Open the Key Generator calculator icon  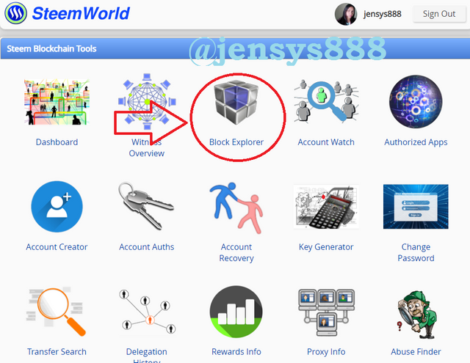coord(326,207)
